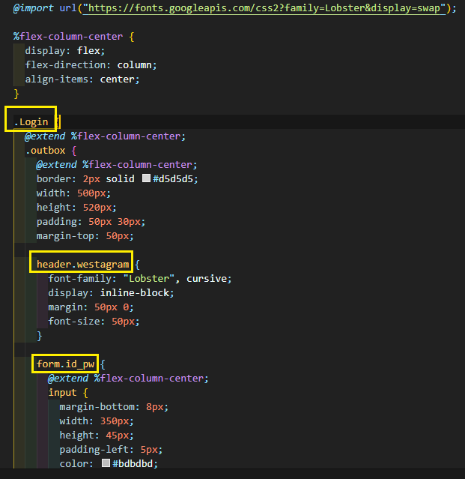Click the '%flex-column-center' placeholder selector
This screenshot has width=465, height=479.
pyautogui.click(x=68, y=37)
